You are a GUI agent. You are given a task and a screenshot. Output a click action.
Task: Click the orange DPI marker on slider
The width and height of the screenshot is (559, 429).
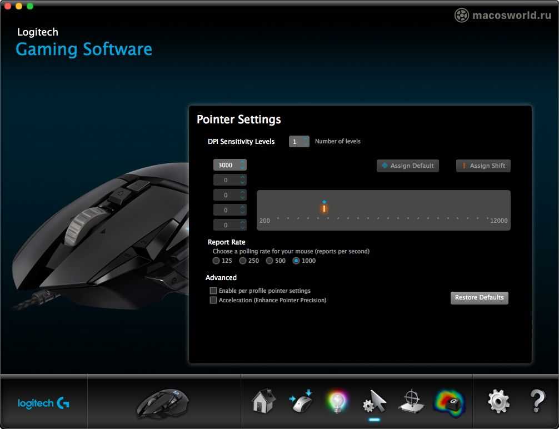[x=324, y=208]
